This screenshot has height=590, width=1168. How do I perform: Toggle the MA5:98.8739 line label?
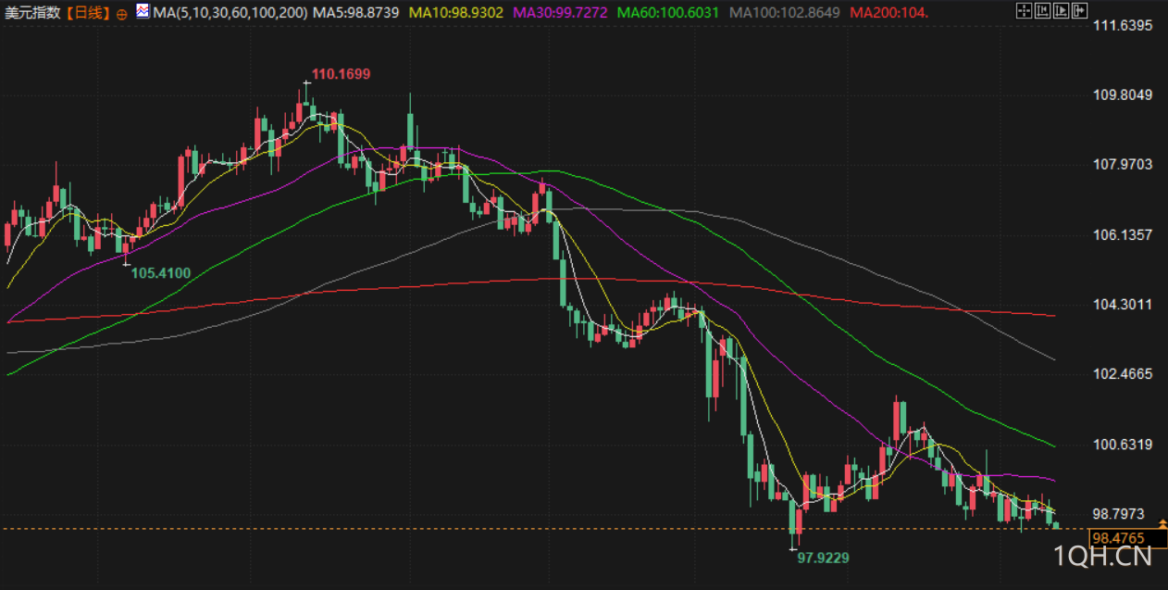(356, 13)
